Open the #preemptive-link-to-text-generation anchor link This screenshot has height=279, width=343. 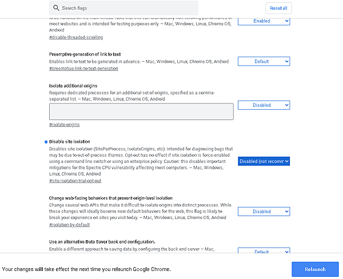83,69
